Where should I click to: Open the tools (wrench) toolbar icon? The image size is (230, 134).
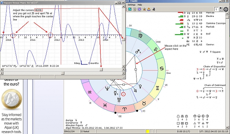pos(144,9)
